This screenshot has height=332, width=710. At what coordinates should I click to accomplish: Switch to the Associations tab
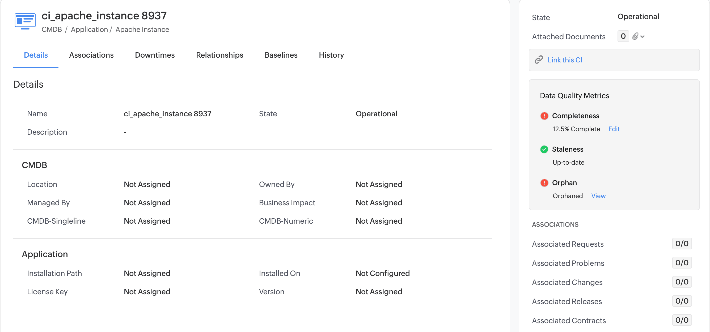click(x=91, y=55)
